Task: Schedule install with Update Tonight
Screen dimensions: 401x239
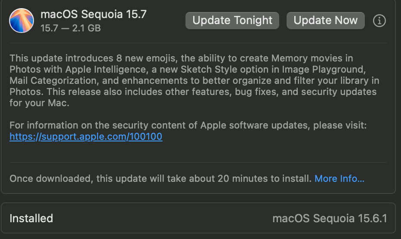Action: tap(232, 21)
